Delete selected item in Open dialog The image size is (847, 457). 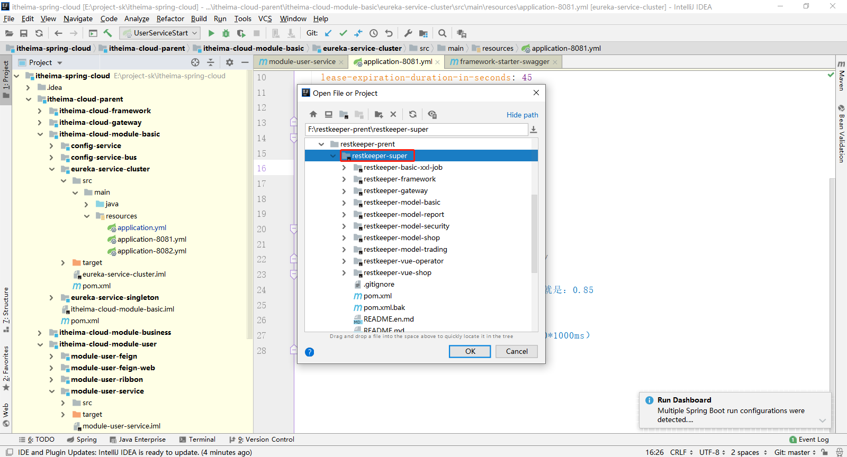coord(393,114)
